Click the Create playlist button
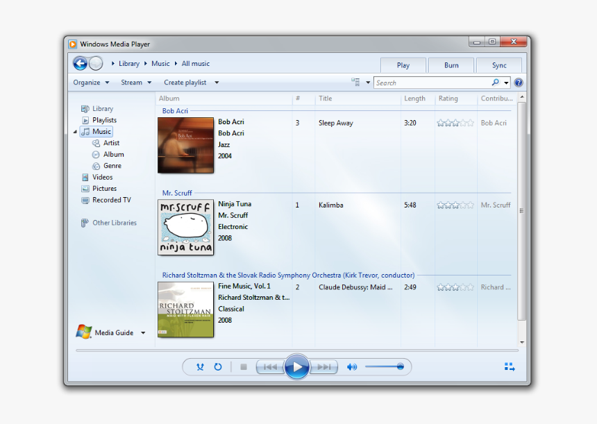 point(185,82)
